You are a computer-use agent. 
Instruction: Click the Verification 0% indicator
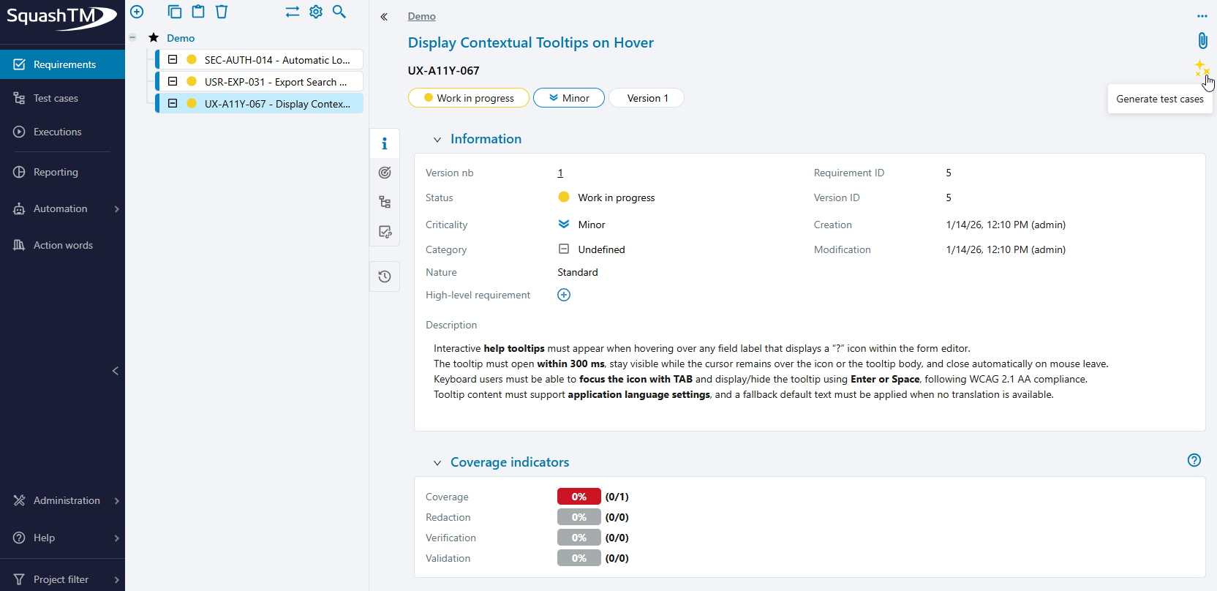coord(579,538)
